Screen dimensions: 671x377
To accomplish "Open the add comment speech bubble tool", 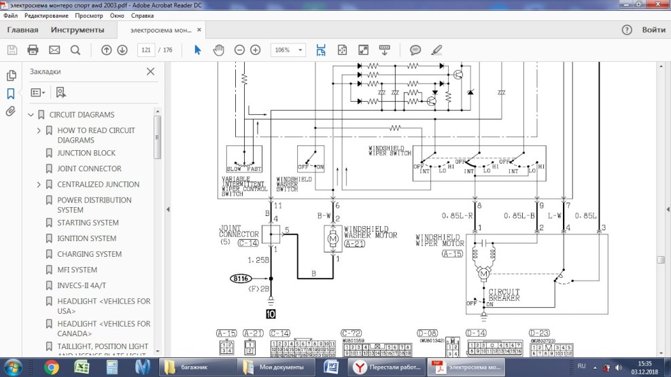I will [415, 50].
